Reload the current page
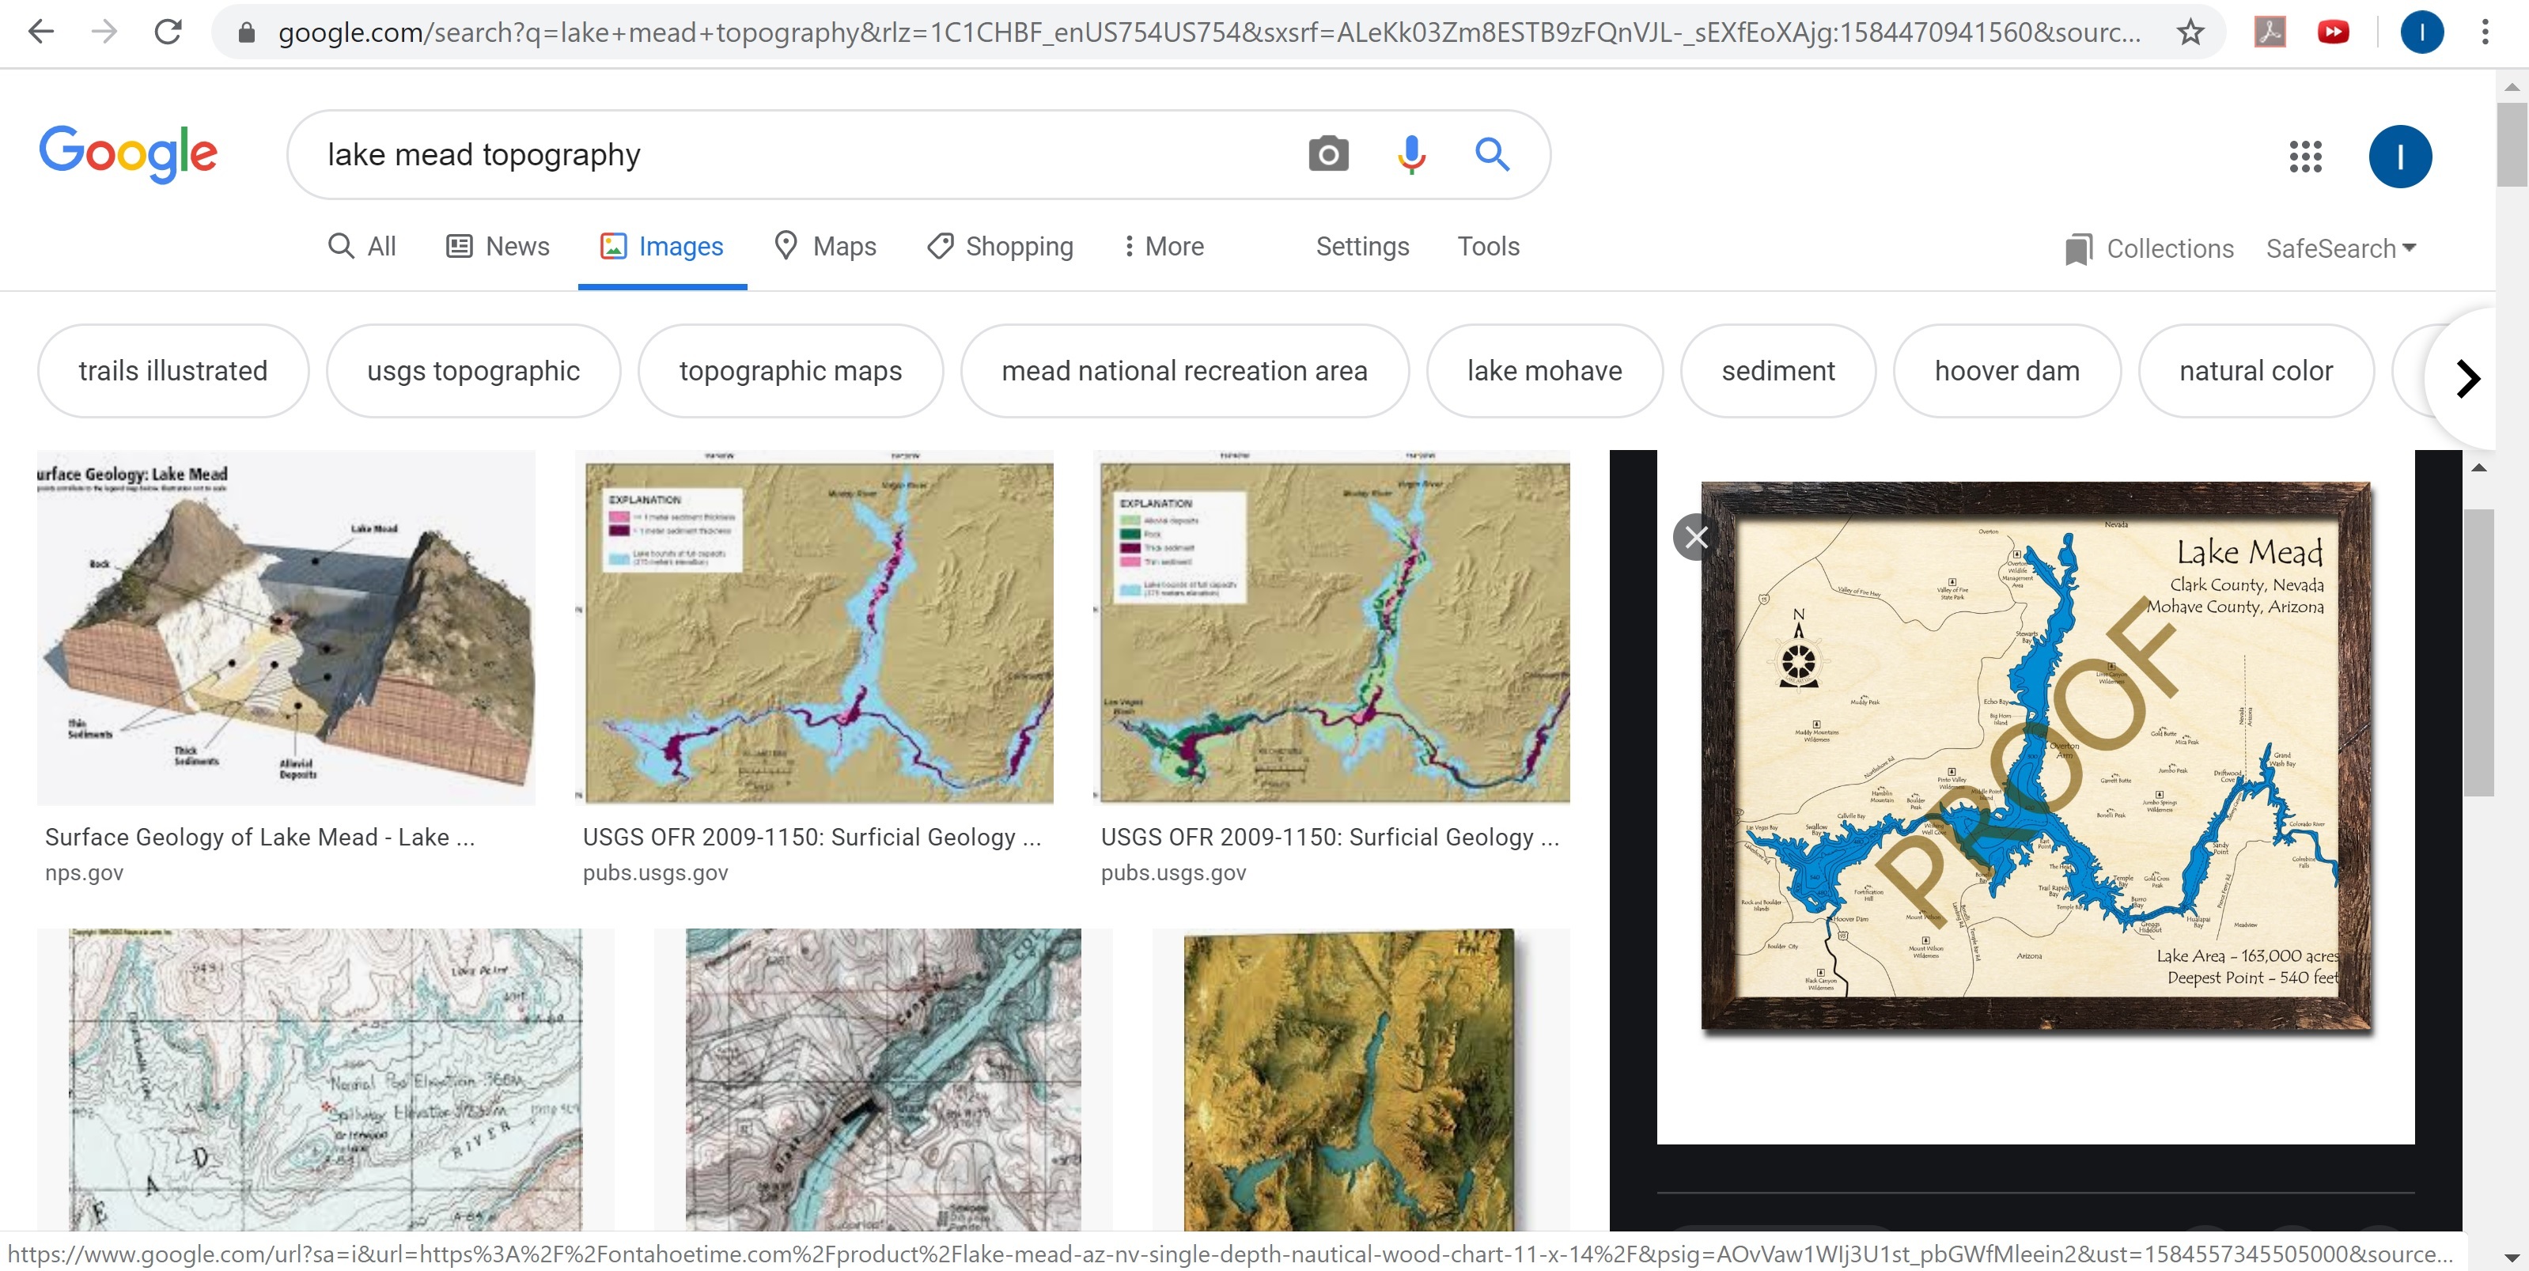This screenshot has width=2529, height=1271. point(168,32)
